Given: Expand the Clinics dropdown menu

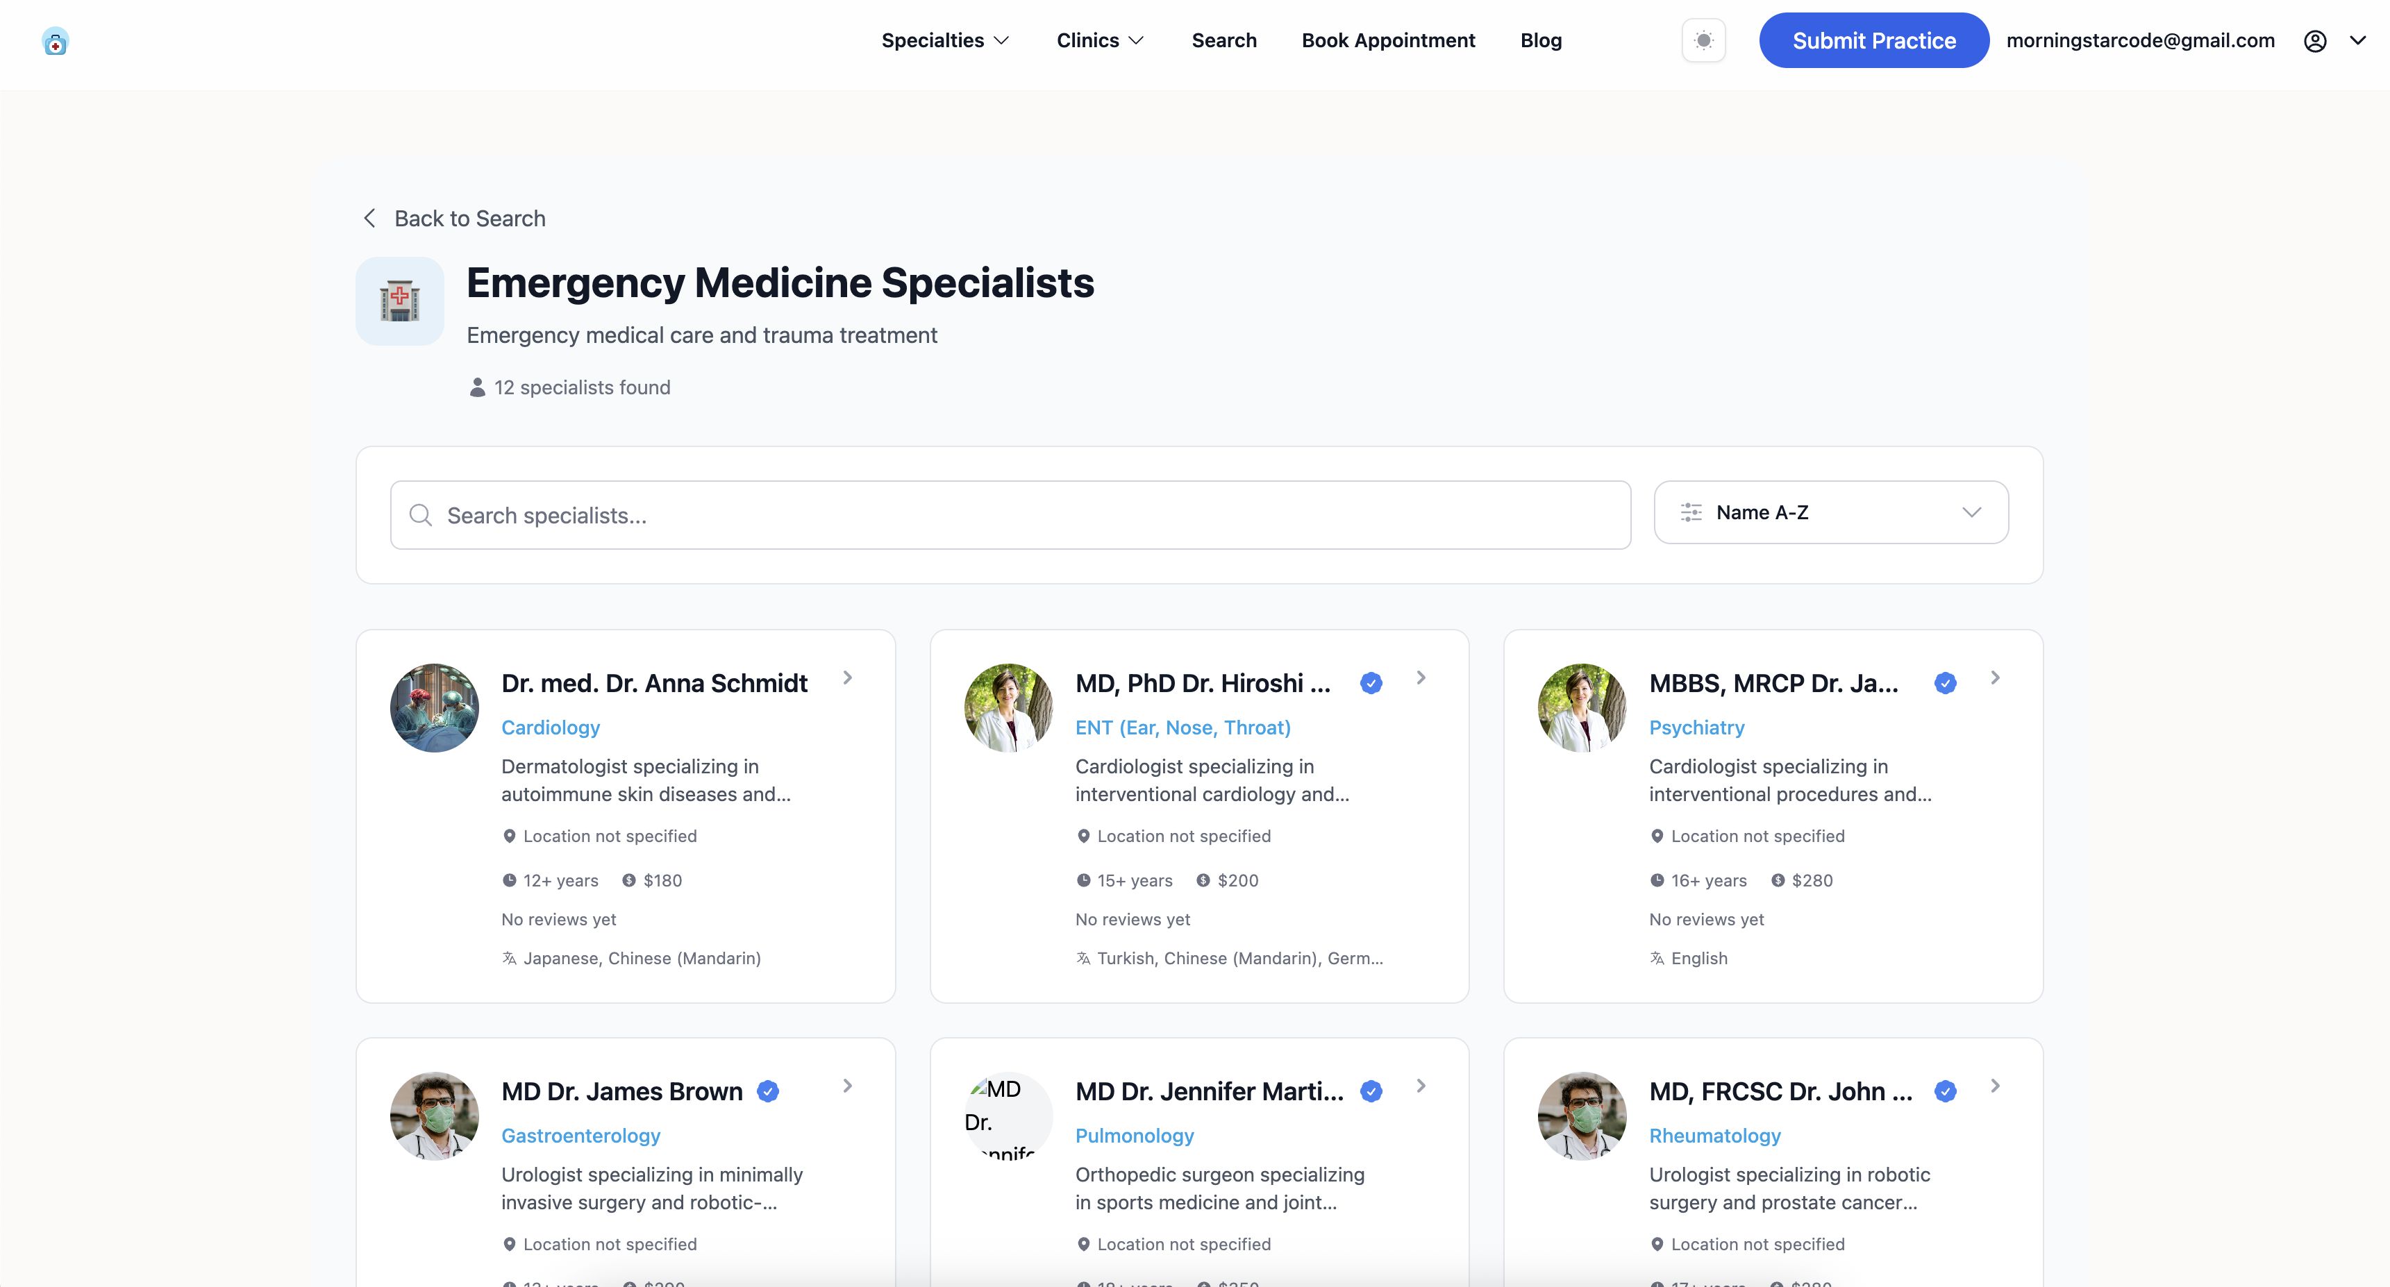Looking at the screenshot, I should click(x=1099, y=41).
